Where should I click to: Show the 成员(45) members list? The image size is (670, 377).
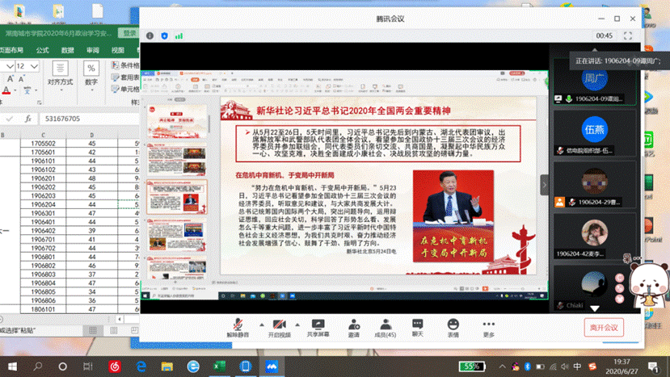pyautogui.click(x=386, y=323)
